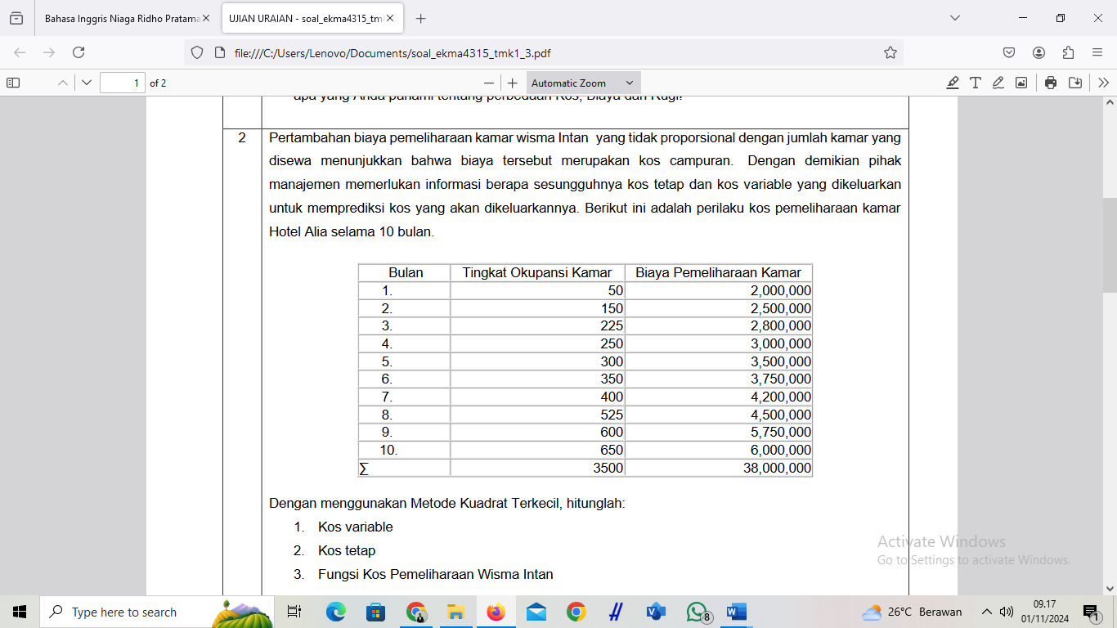
Task: Open the Firefox account menu
Action: (x=1038, y=52)
